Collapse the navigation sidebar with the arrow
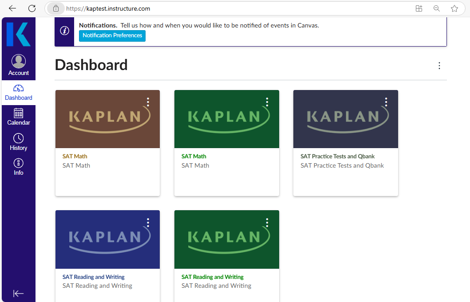Viewport: 470px width, 302px height. tap(18, 293)
